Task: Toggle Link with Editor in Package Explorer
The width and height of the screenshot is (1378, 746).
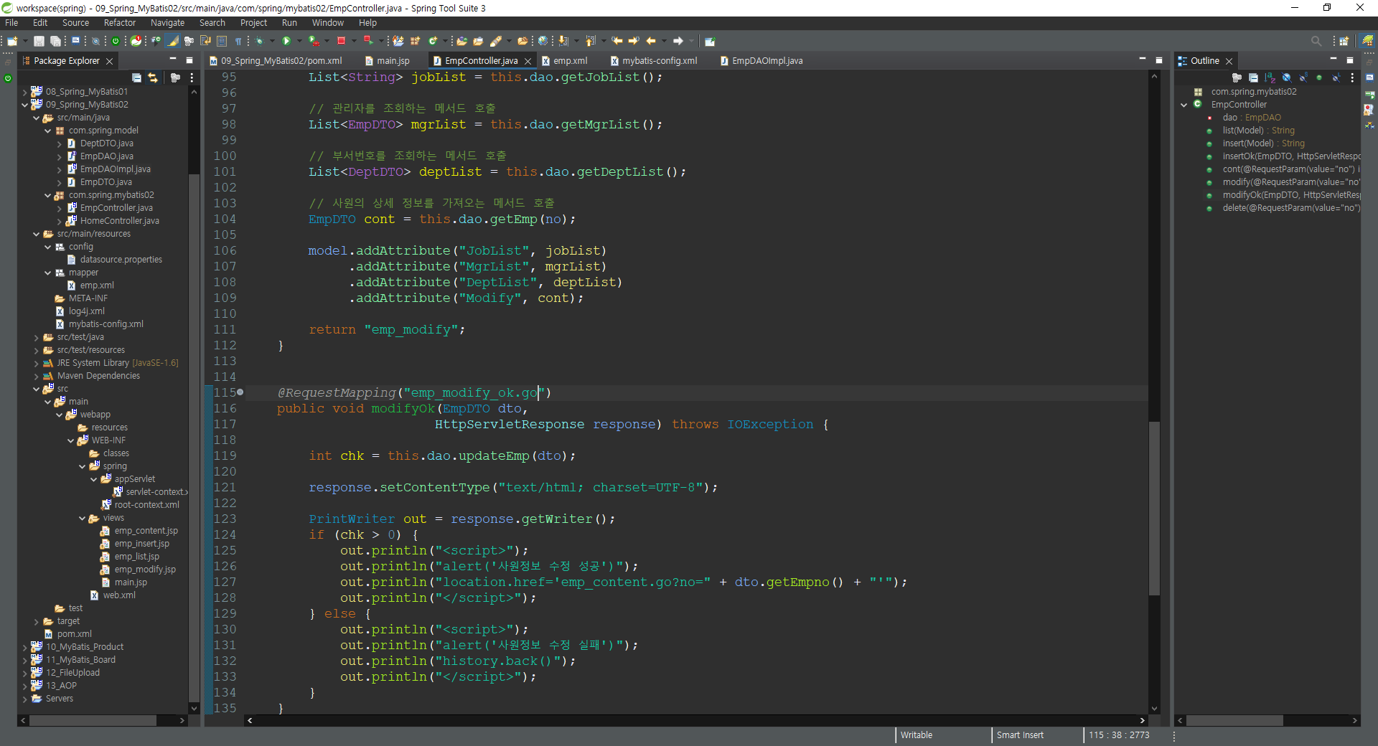Action: [x=153, y=77]
